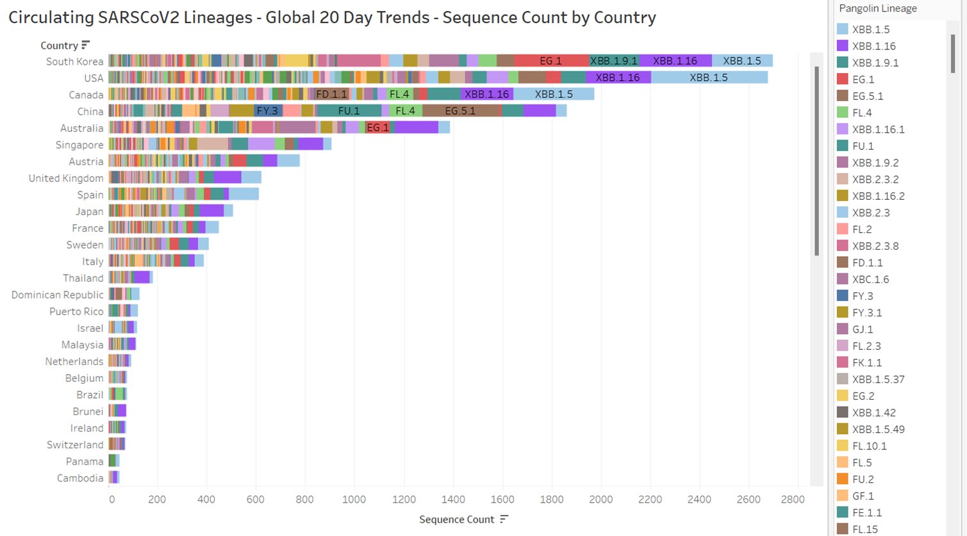Screen dimensions: 967x536
Task: Click the sort icon beside Country header
Action: (87, 45)
